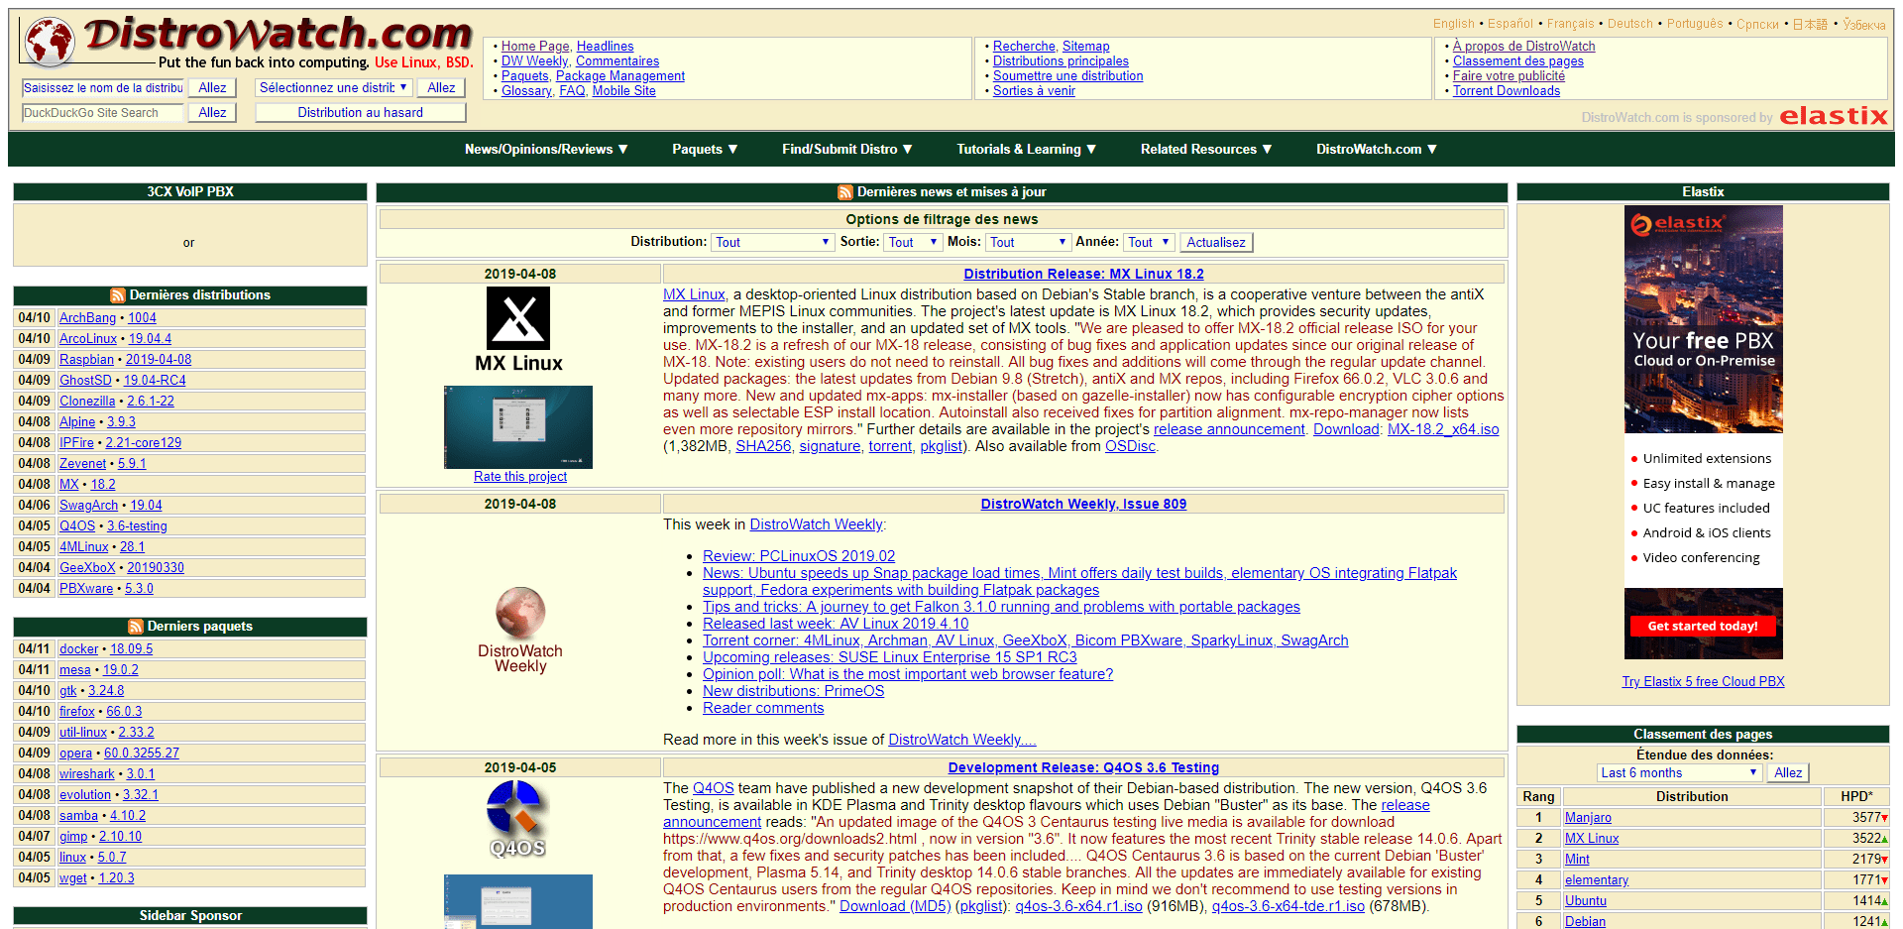Expand the Tutorials & Learning menu

click(x=1027, y=149)
